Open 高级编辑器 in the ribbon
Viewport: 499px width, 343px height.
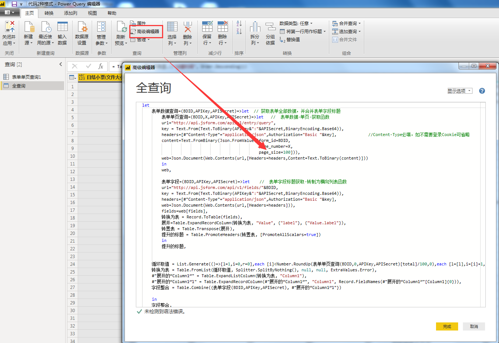click(x=147, y=32)
